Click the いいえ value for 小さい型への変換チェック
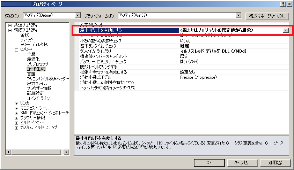 click(185, 40)
